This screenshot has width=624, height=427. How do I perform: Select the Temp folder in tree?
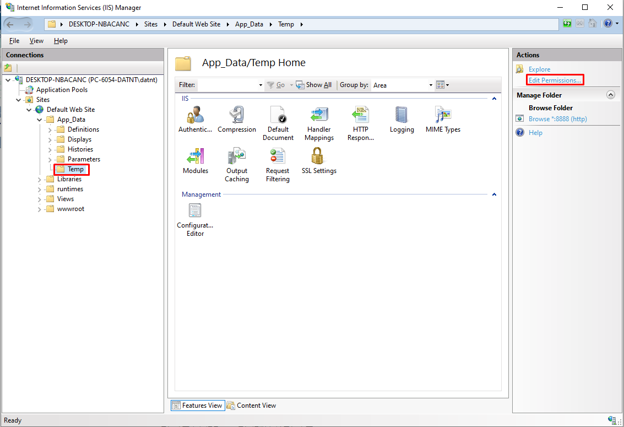75,169
